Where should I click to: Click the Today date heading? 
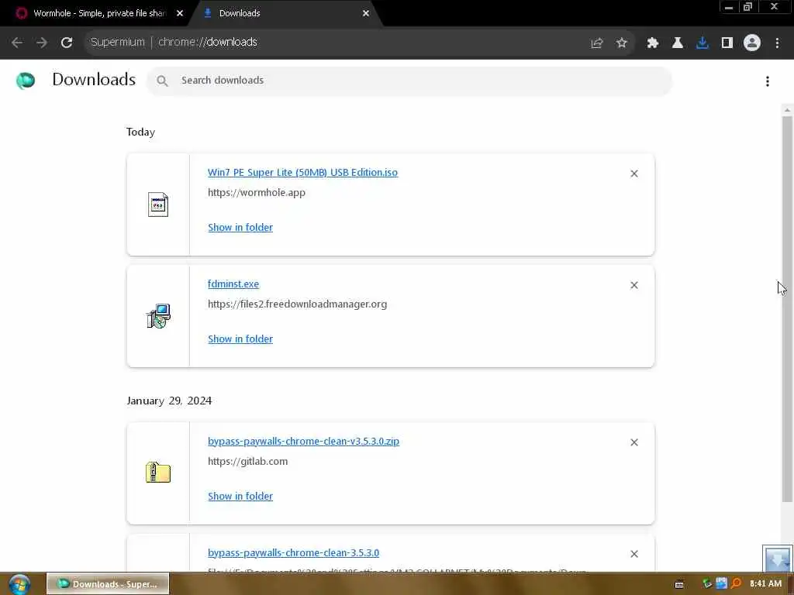click(x=140, y=132)
